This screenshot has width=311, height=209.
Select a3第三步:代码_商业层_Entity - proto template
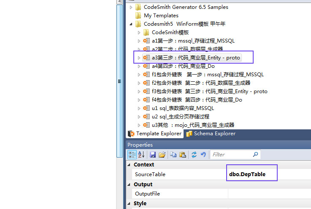click(x=196, y=58)
